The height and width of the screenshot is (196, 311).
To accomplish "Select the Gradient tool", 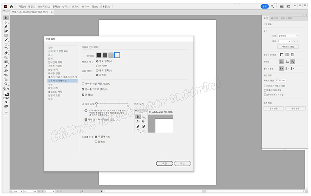I will [x=6, y=62].
